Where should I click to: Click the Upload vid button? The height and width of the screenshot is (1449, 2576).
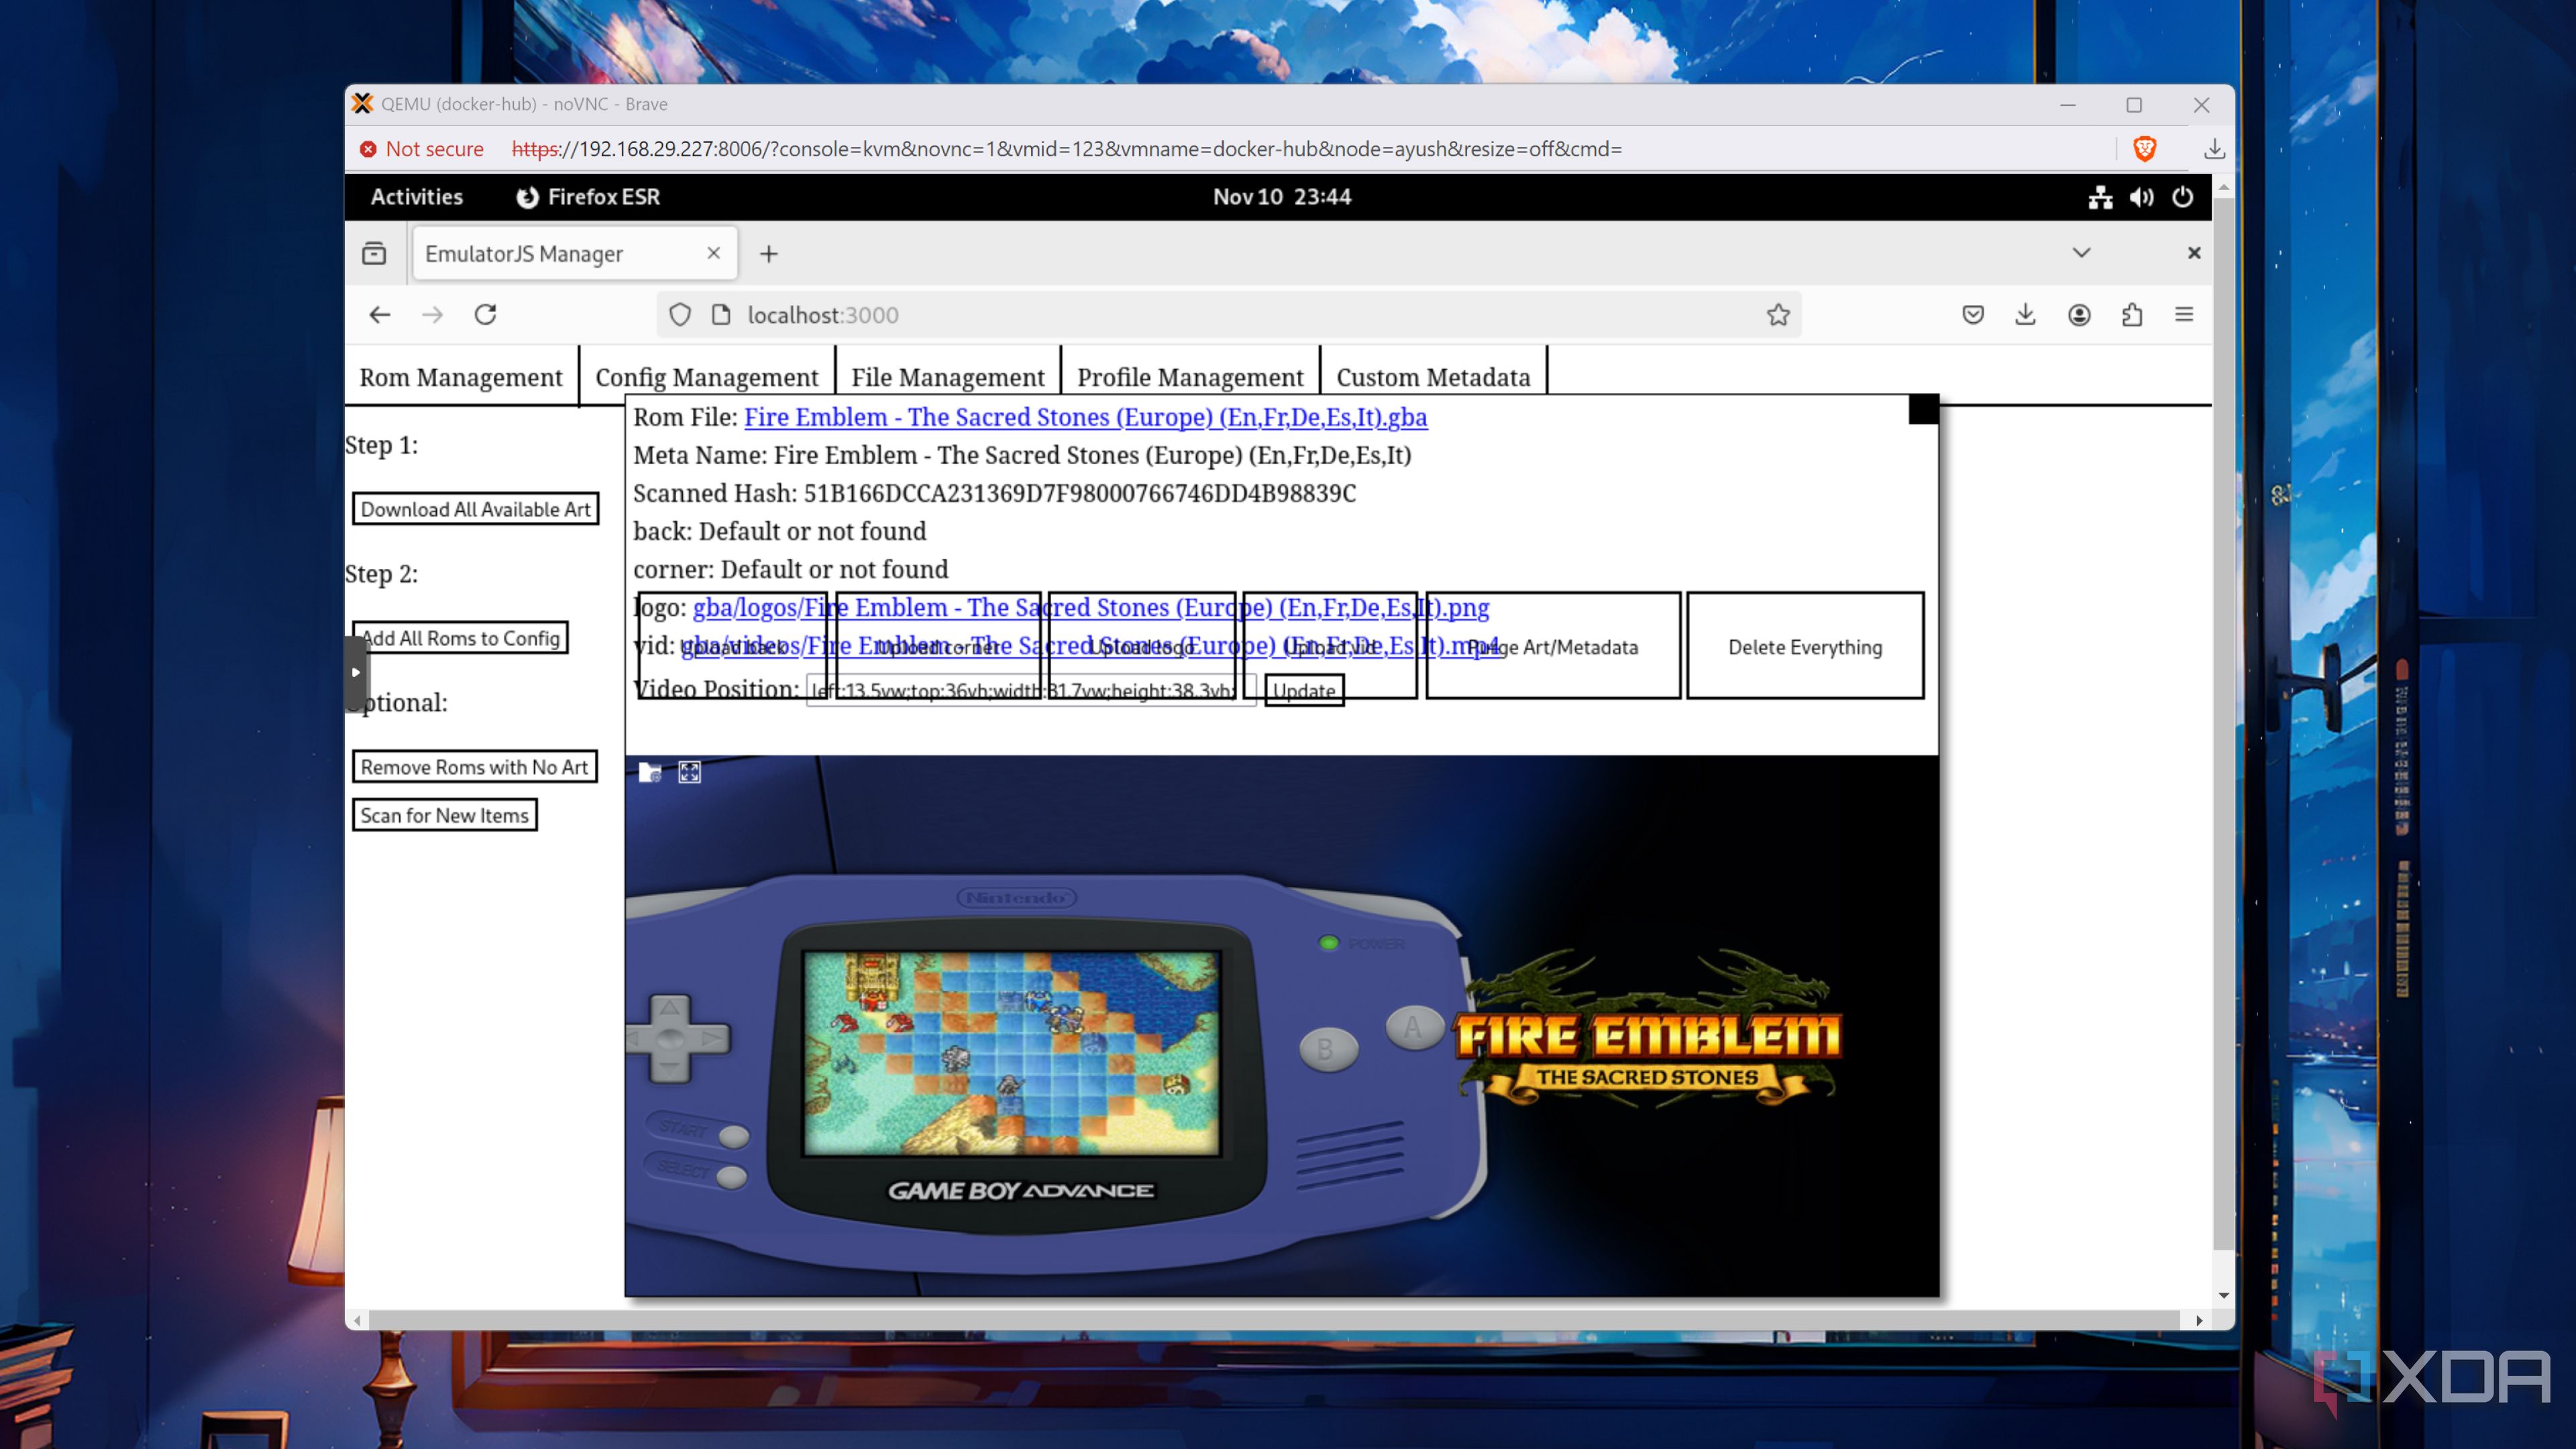tap(1330, 646)
